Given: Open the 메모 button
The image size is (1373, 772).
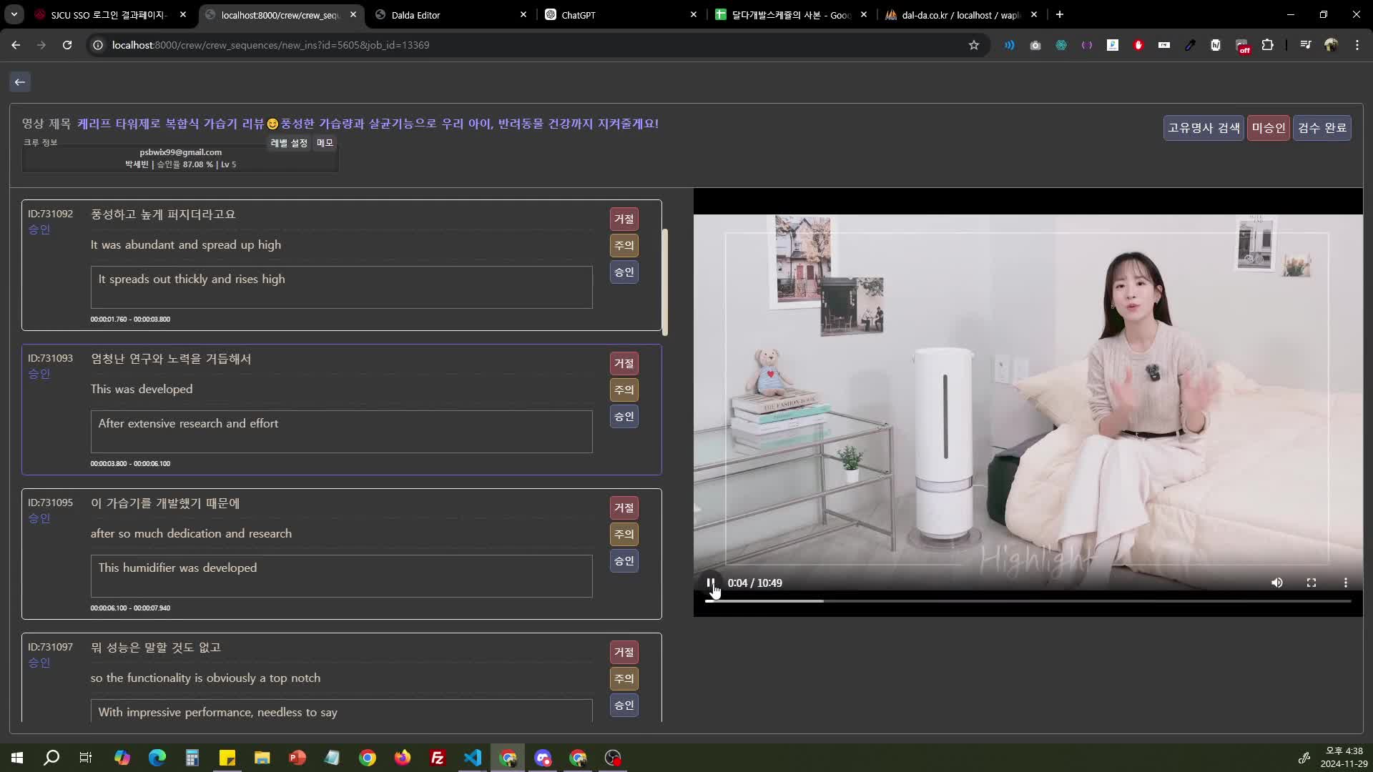Looking at the screenshot, I should coord(325,143).
